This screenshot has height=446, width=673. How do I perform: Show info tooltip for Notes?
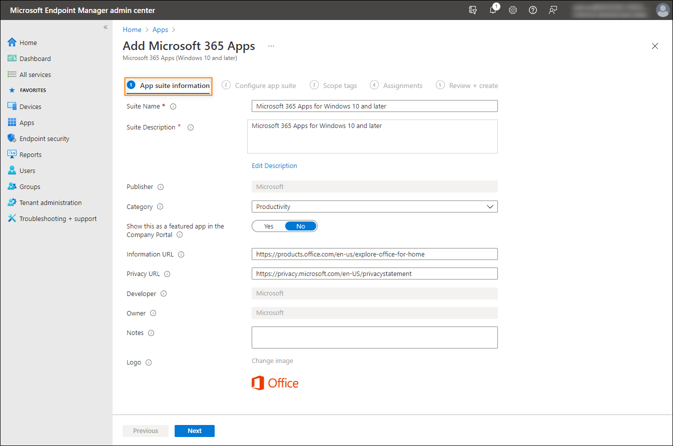pyautogui.click(x=151, y=333)
